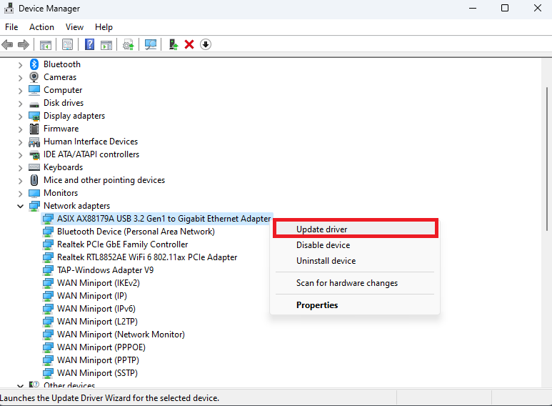This screenshot has width=552, height=406.
Task: Click the Disable device down-arrow icon
Action: [206, 44]
